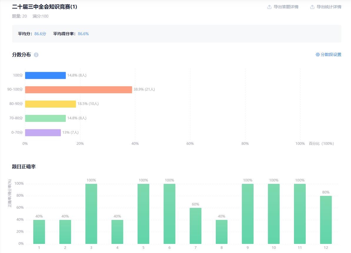
Task: Select the purple 0-70分 distribution bar
Action: pyautogui.click(x=43, y=133)
